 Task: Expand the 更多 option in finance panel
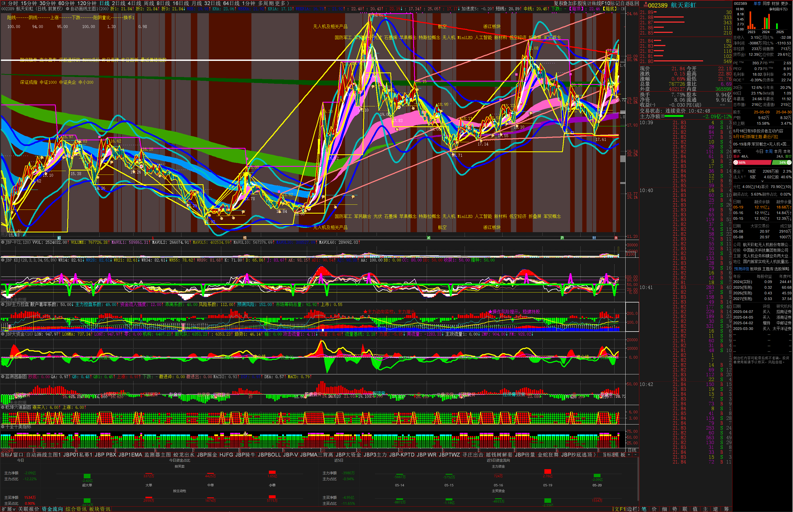785,3
